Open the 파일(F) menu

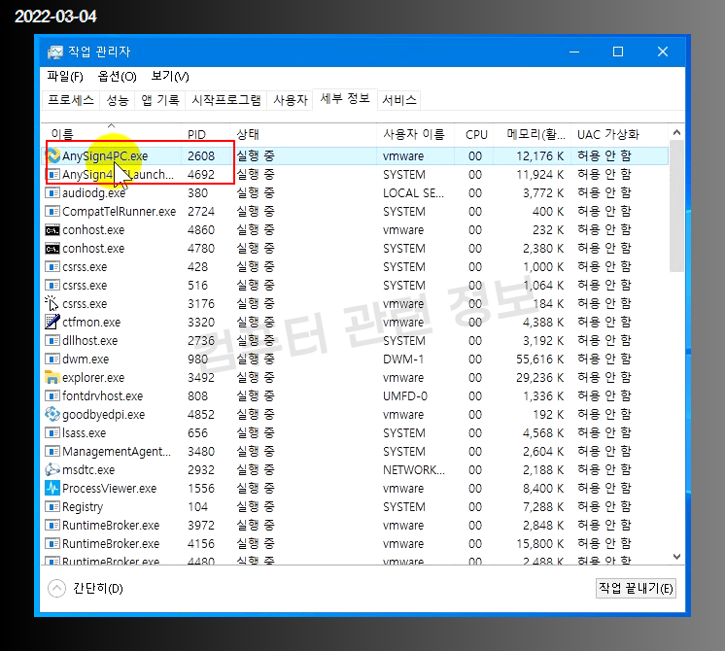tap(65, 77)
